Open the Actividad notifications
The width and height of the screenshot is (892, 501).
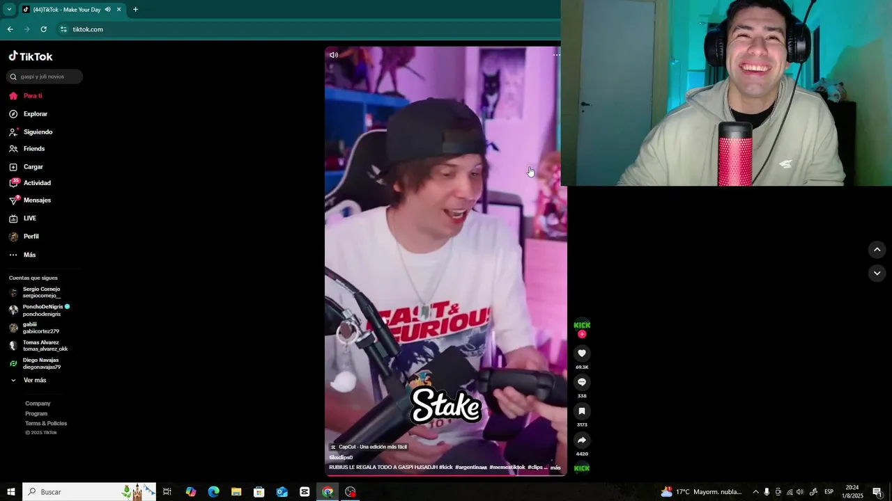coord(30,183)
